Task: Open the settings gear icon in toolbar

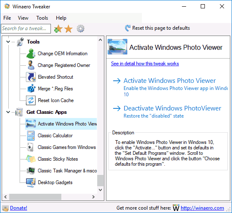Action: coord(81,28)
